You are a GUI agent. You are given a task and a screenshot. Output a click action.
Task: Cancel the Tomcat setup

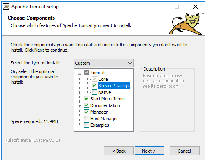(184, 151)
